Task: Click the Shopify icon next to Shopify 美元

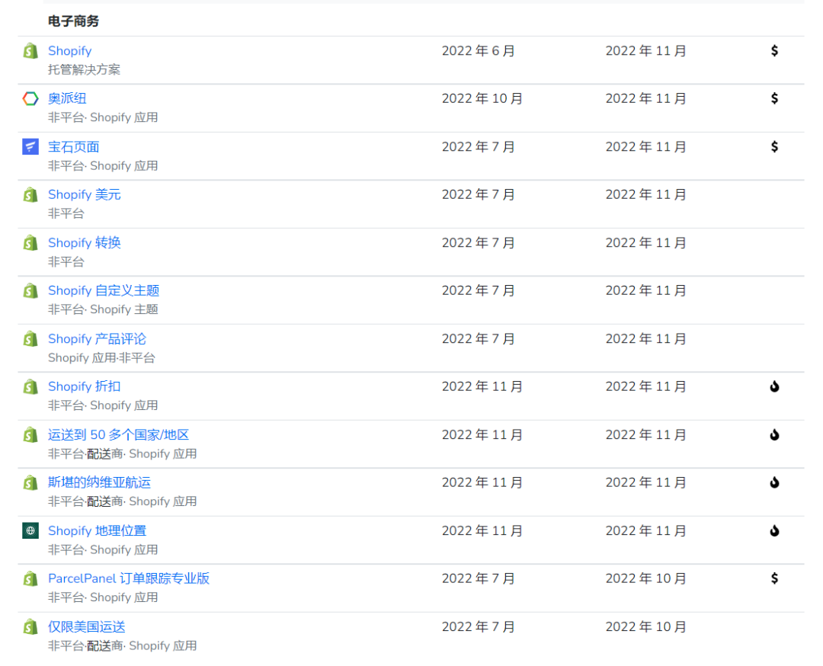Action: [30, 195]
